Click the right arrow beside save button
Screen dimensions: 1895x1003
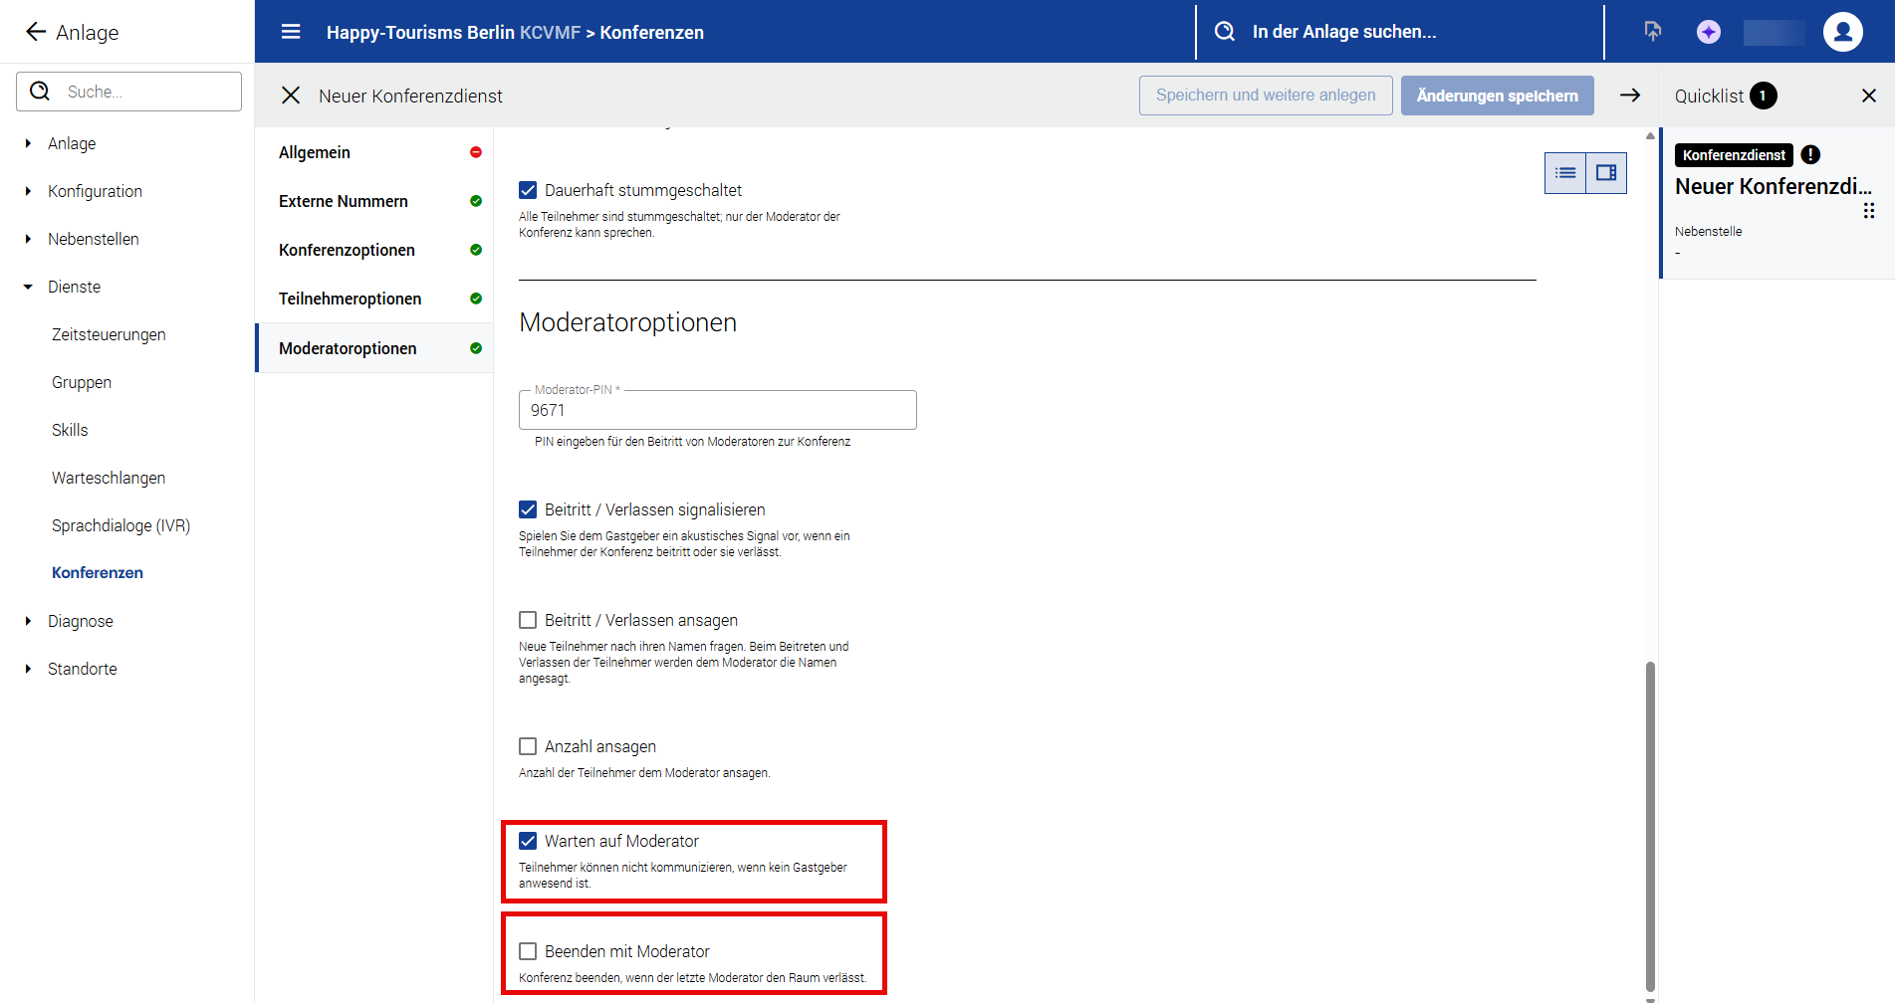[1630, 96]
